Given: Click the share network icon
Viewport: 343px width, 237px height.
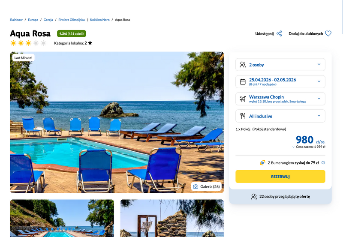Looking at the screenshot, I should tap(279, 33).
